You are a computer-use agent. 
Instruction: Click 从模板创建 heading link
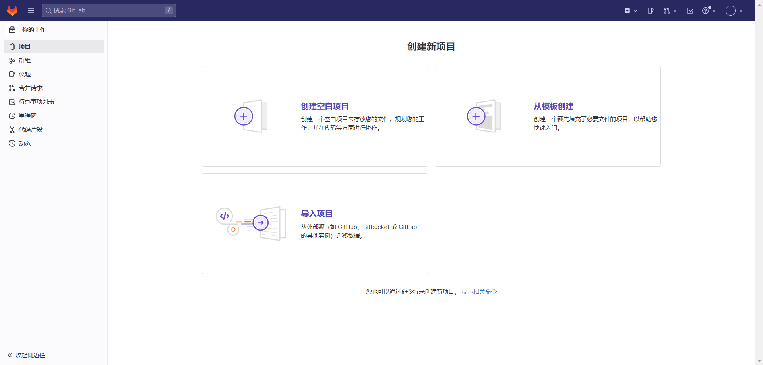pyautogui.click(x=554, y=106)
